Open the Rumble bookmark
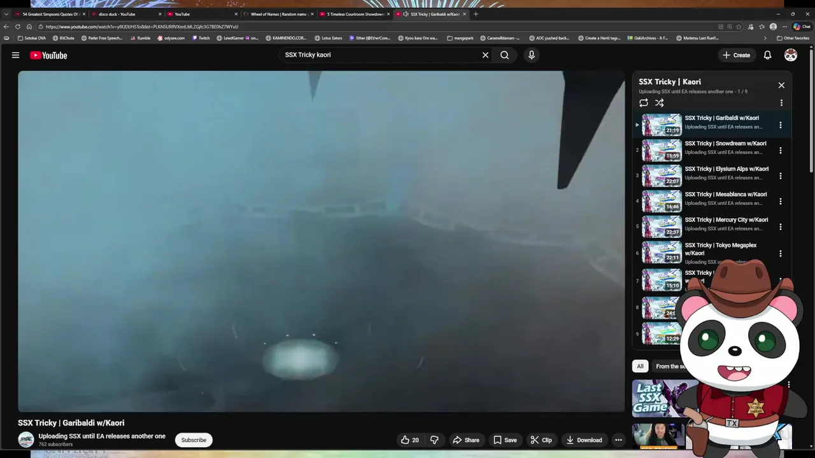 pyautogui.click(x=140, y=38)
